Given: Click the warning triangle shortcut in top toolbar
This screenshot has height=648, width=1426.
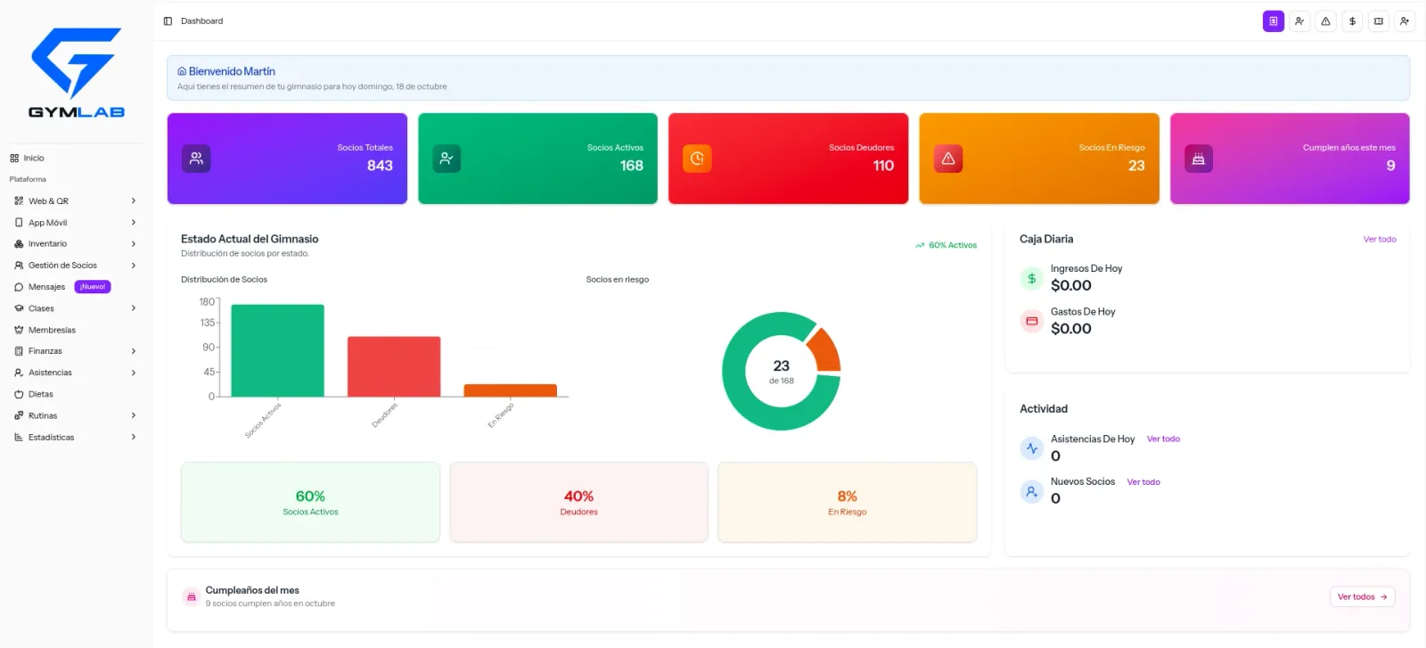Looking at the screenshot, I should 1326,21.
